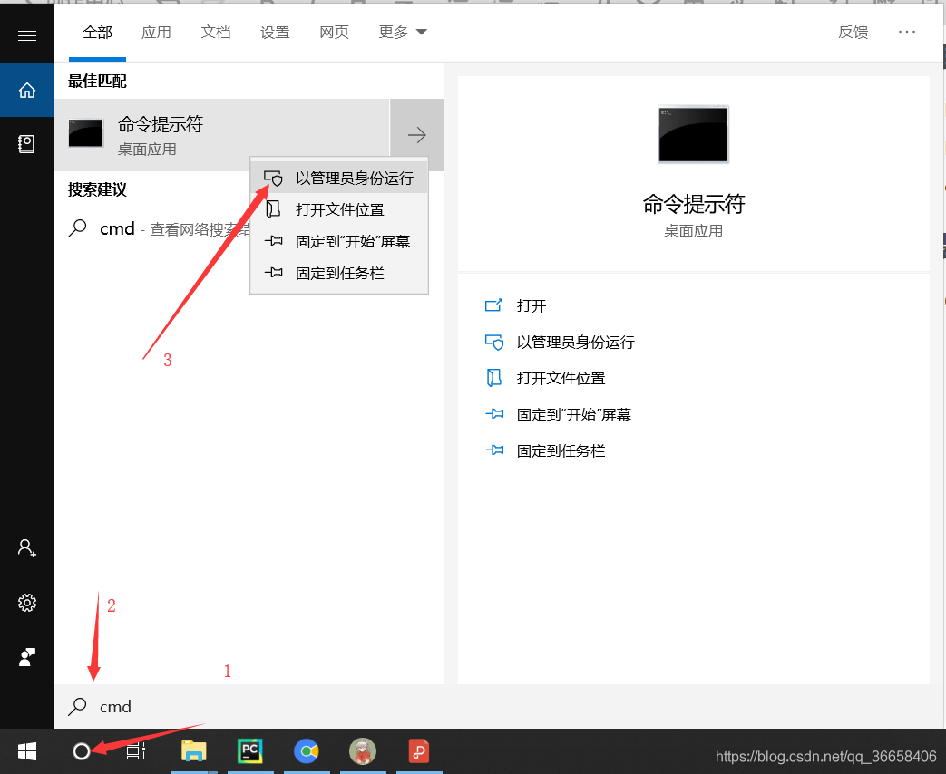946x774 pixels.
Task: Open PyCharm from the taskbar
Action: coord(249,751)
